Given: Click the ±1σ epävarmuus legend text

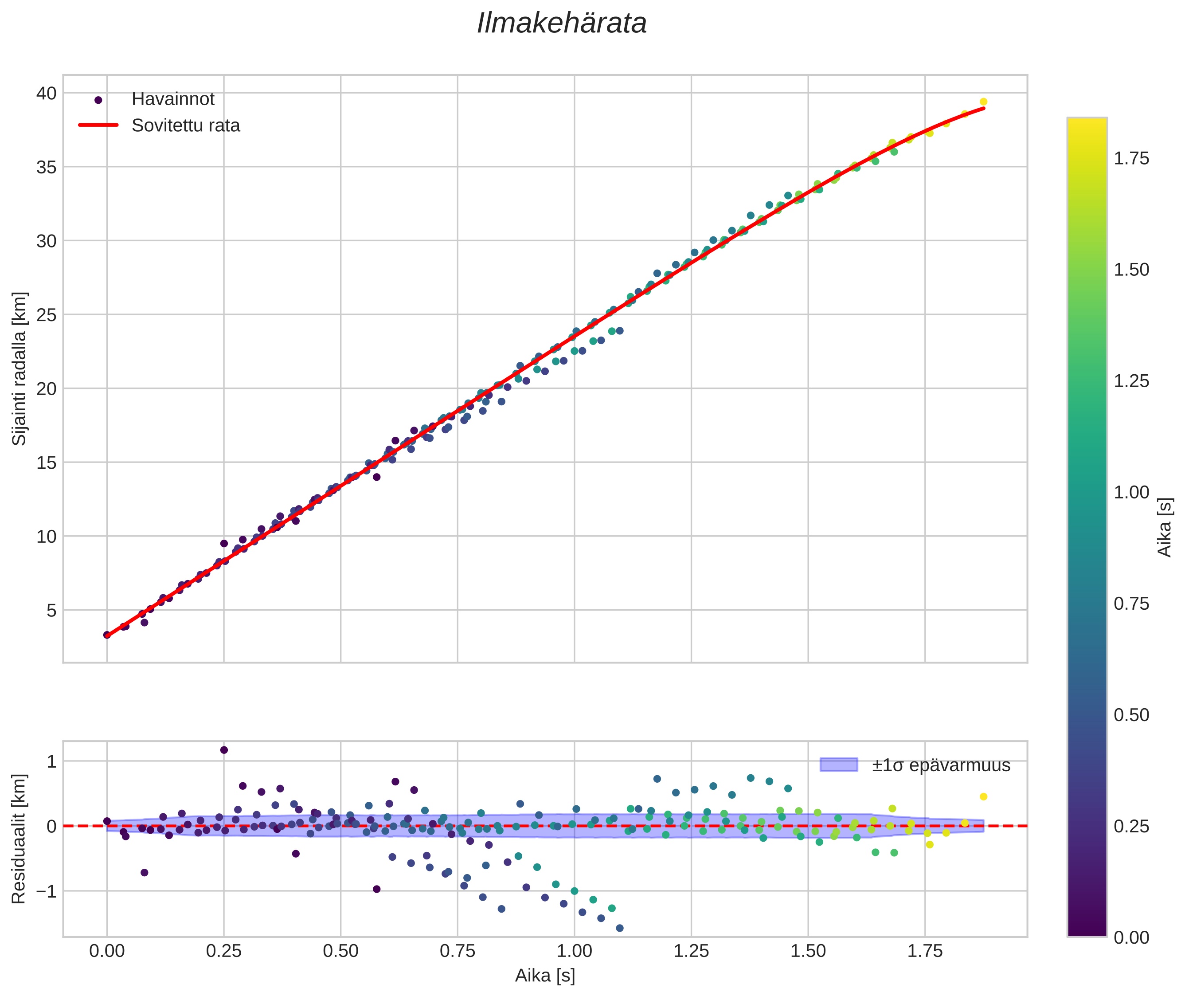Looking at the screenshot, I should [x=941, y=766].
